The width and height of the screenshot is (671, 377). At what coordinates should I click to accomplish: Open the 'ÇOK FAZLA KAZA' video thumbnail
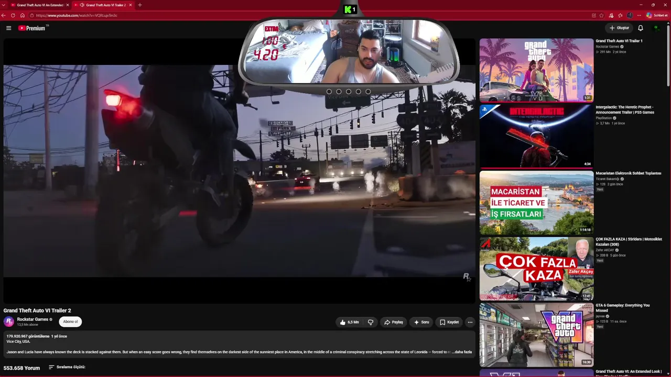tap(536, 269)
